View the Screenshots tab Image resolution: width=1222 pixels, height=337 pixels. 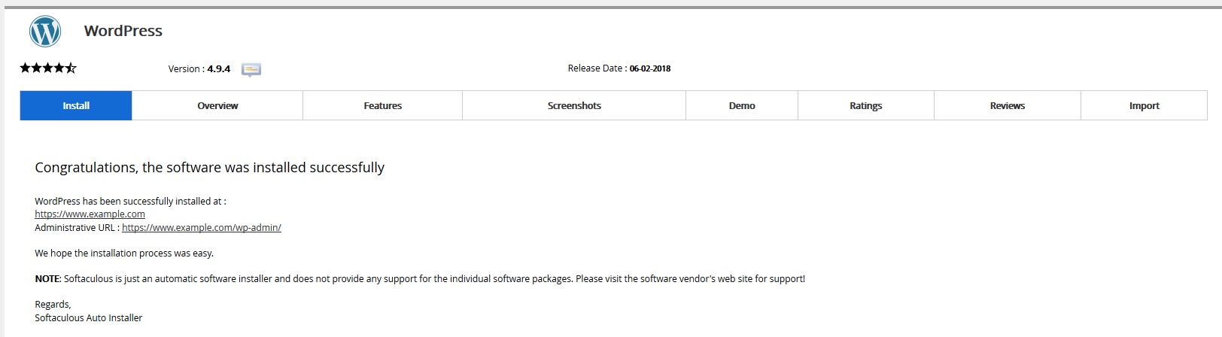point(574,105)
